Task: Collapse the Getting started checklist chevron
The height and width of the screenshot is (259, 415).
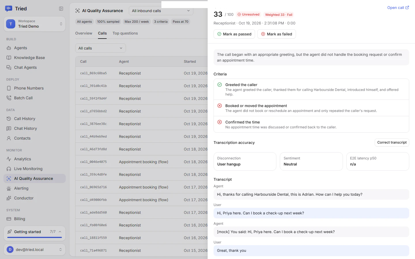Action: (60, 232)
